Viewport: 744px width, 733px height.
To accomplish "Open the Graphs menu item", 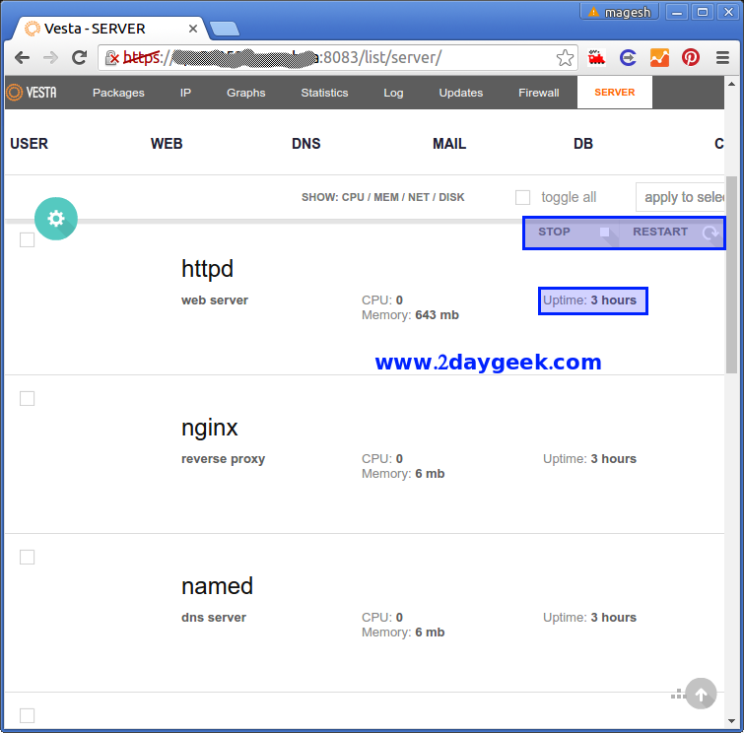I will tap(245, 93).
